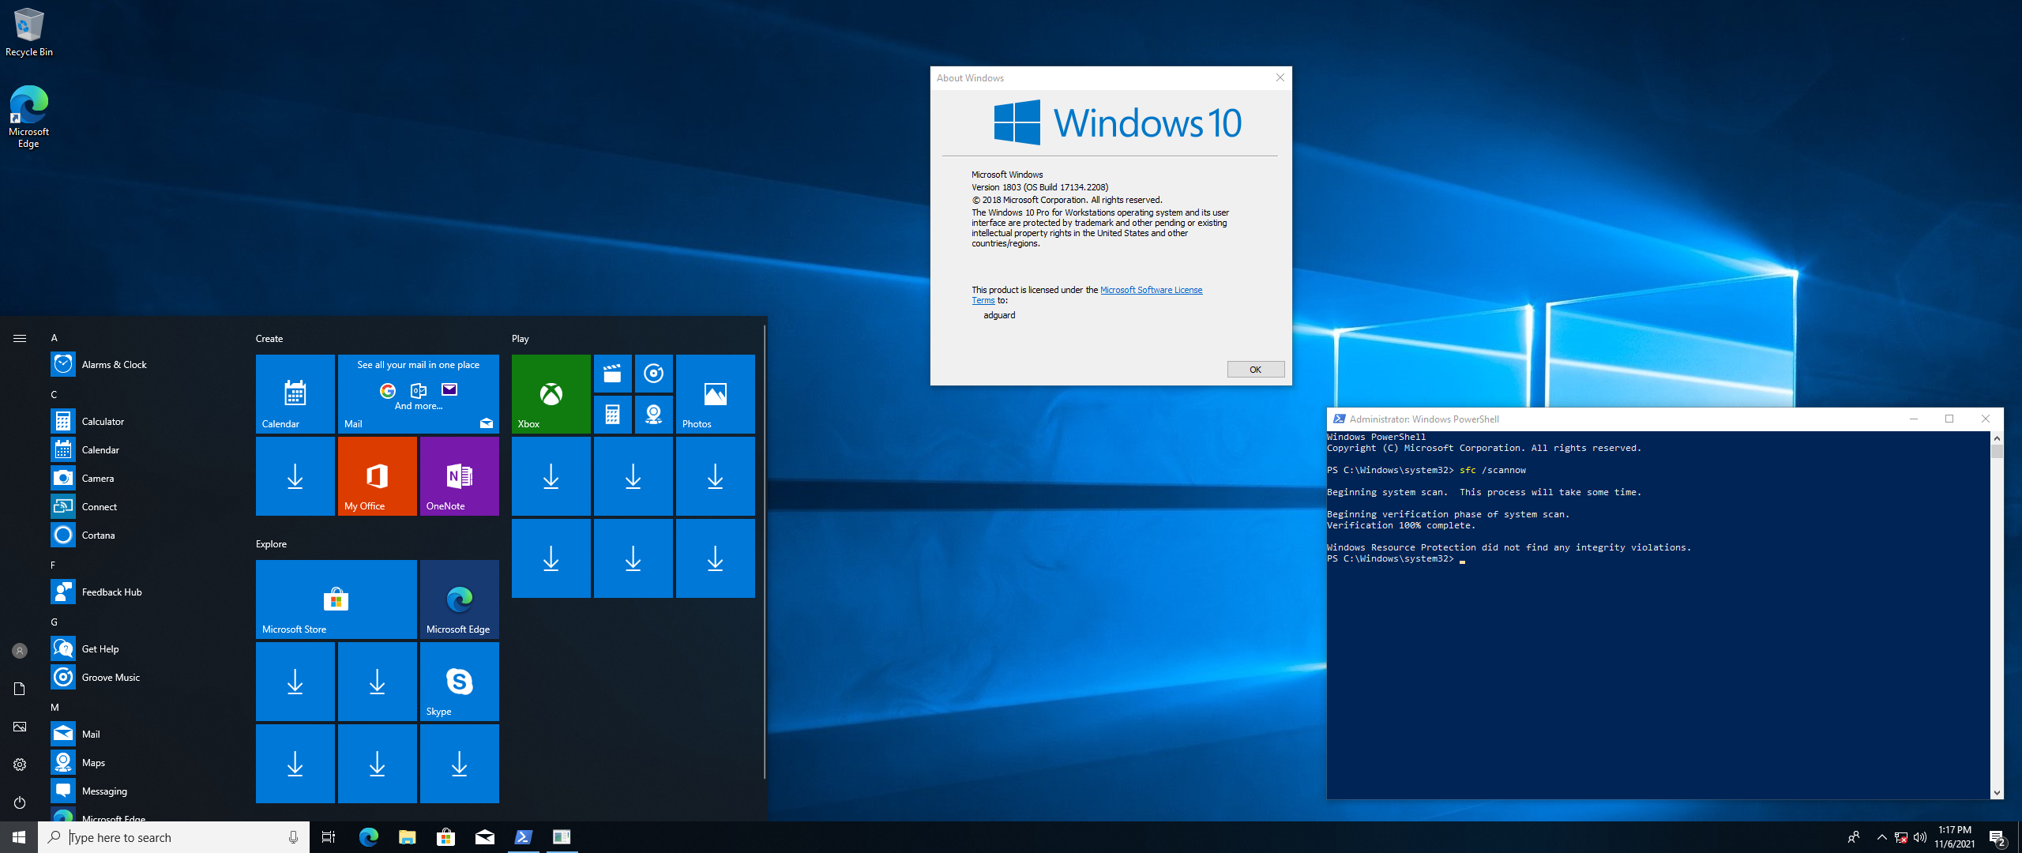
Task: Open Pictures from Start sidebar
Action: (20, 727)
